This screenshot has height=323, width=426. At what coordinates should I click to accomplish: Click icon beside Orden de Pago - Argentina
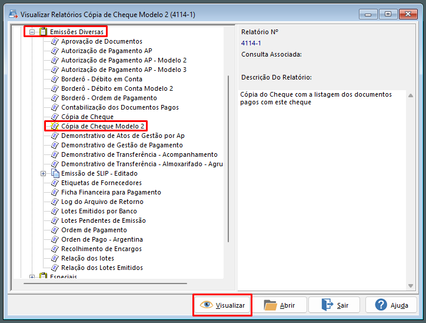(55, 239)
